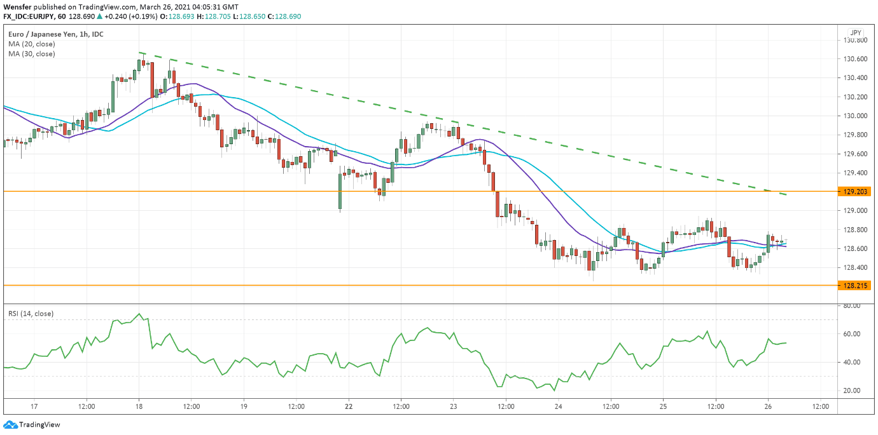Select the MA (20, close) indicator label
The image size is (878, 435).
point(32,44)
